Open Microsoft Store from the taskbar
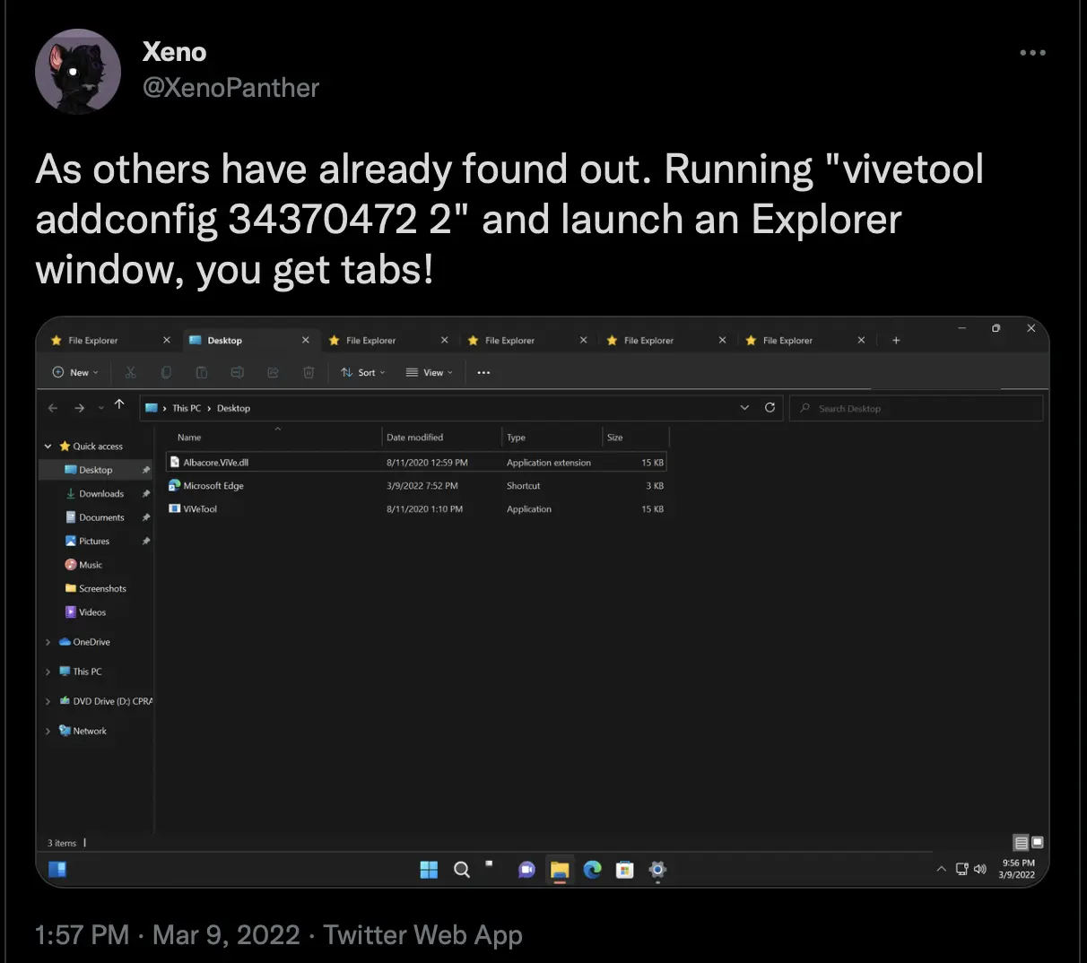The image size is (1087, 963). coord(625,869)
